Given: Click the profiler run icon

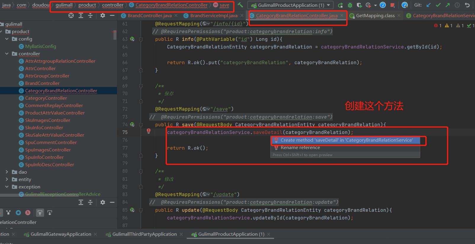Looking at the screenshot, I should (x=368, y=5).
